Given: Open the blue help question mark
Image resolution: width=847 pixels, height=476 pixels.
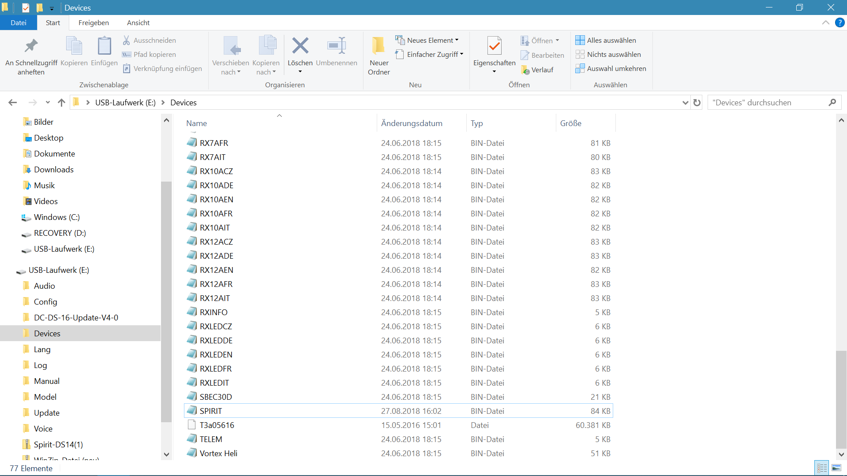Looking at the screenshot, I should click(x=840, y=22).
